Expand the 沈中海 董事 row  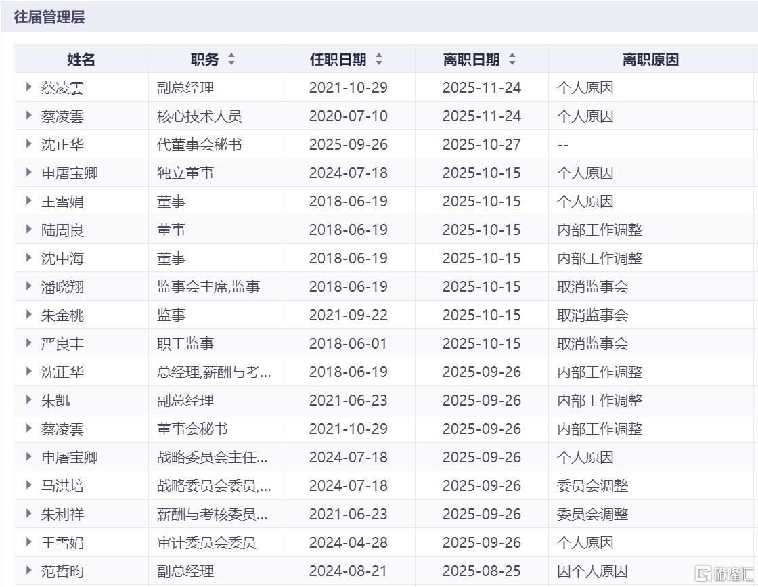(29, 258)
